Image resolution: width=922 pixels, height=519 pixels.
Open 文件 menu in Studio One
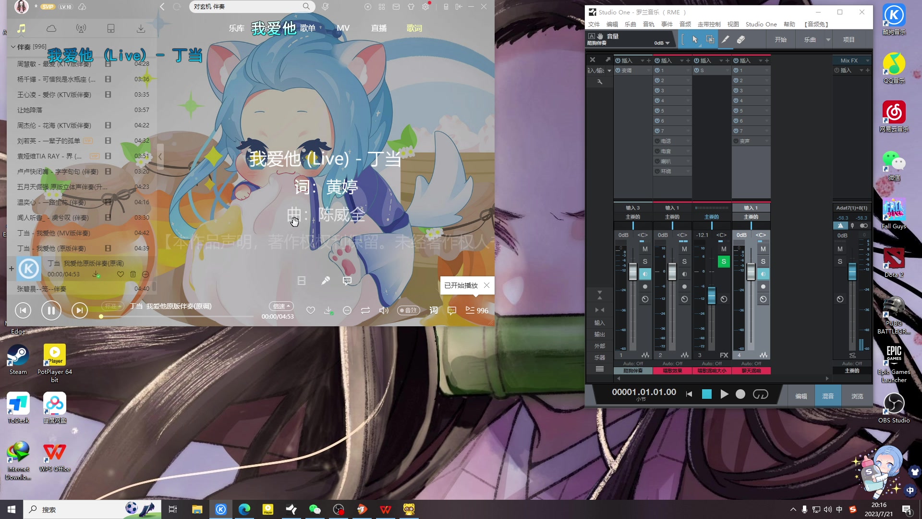pos(594,24)
